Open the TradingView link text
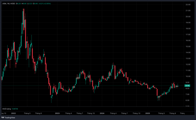Image resolution: width=196 pixels, height=120 pixels. (x=10, y=118)
